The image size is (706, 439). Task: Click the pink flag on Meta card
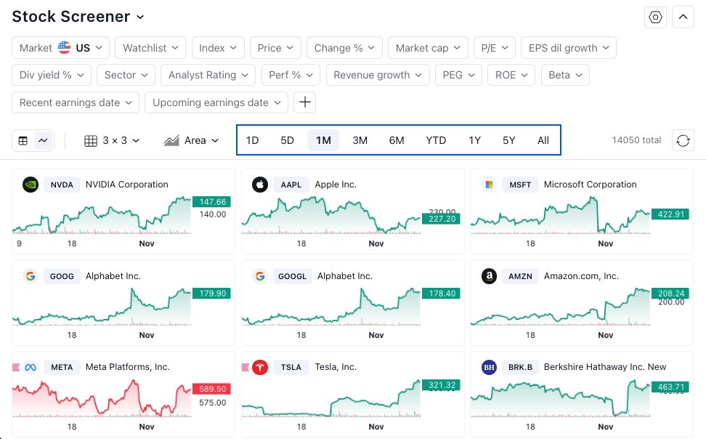(x=16, y=367)
